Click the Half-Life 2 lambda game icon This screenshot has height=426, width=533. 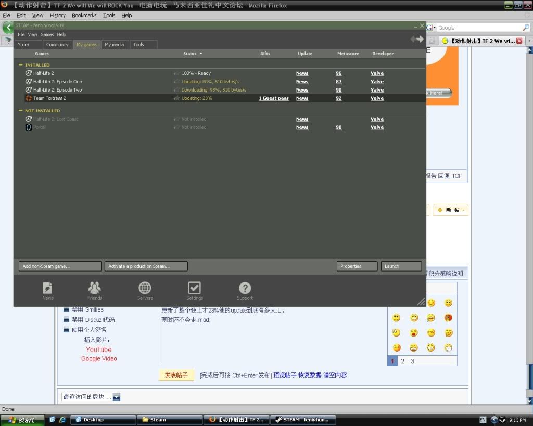tap(29, 73)
